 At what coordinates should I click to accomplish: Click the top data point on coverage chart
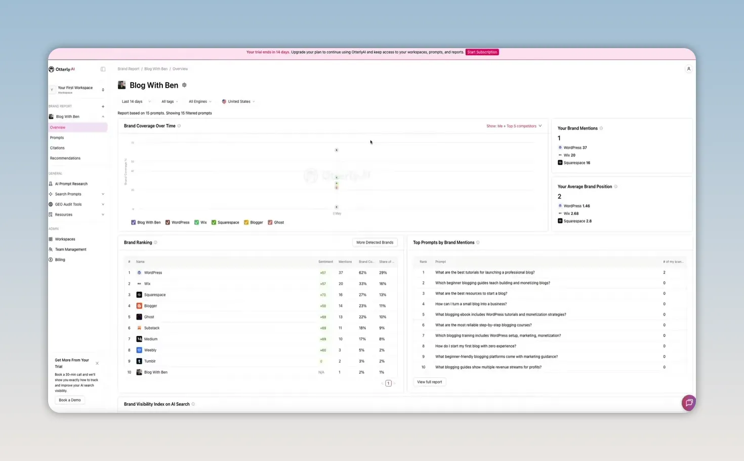point(337,150)
